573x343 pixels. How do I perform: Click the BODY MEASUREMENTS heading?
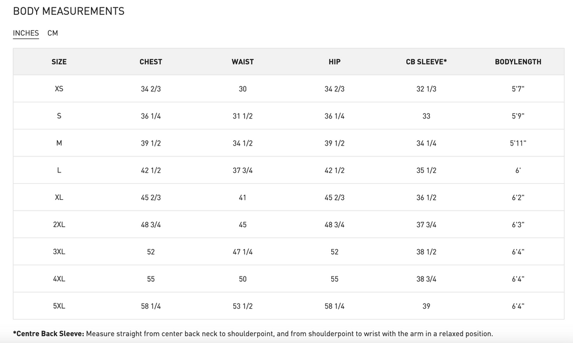tap(69, 11)
